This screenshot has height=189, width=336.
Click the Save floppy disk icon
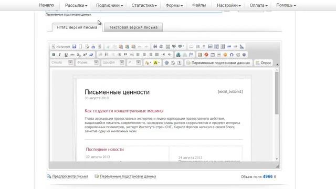[x=74, y=47]
